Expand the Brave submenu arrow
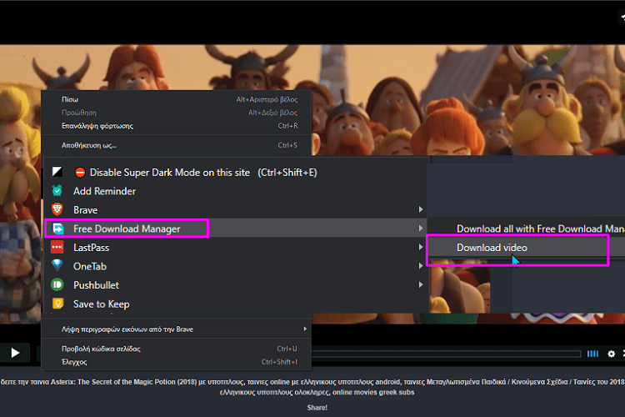625x417 pixels. pyautogui.click(x=421, y=209)
